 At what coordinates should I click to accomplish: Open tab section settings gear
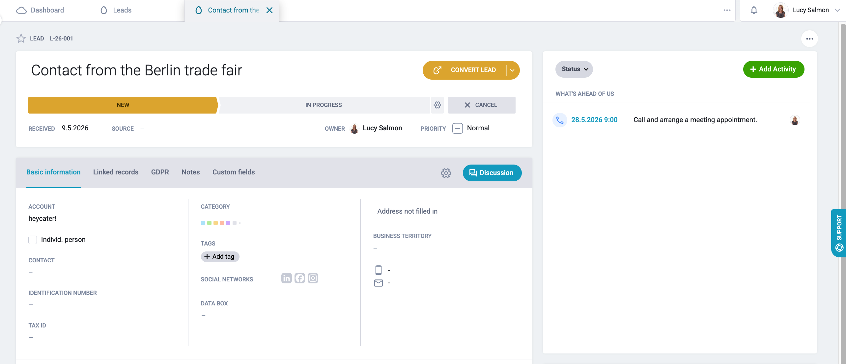click(x=446, y=173)
